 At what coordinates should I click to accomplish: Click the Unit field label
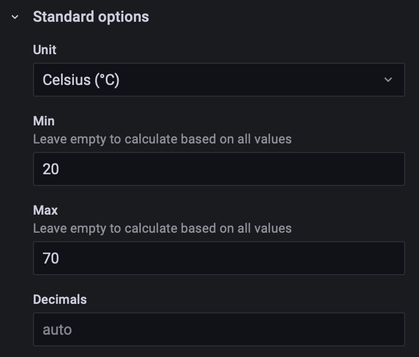45,49
